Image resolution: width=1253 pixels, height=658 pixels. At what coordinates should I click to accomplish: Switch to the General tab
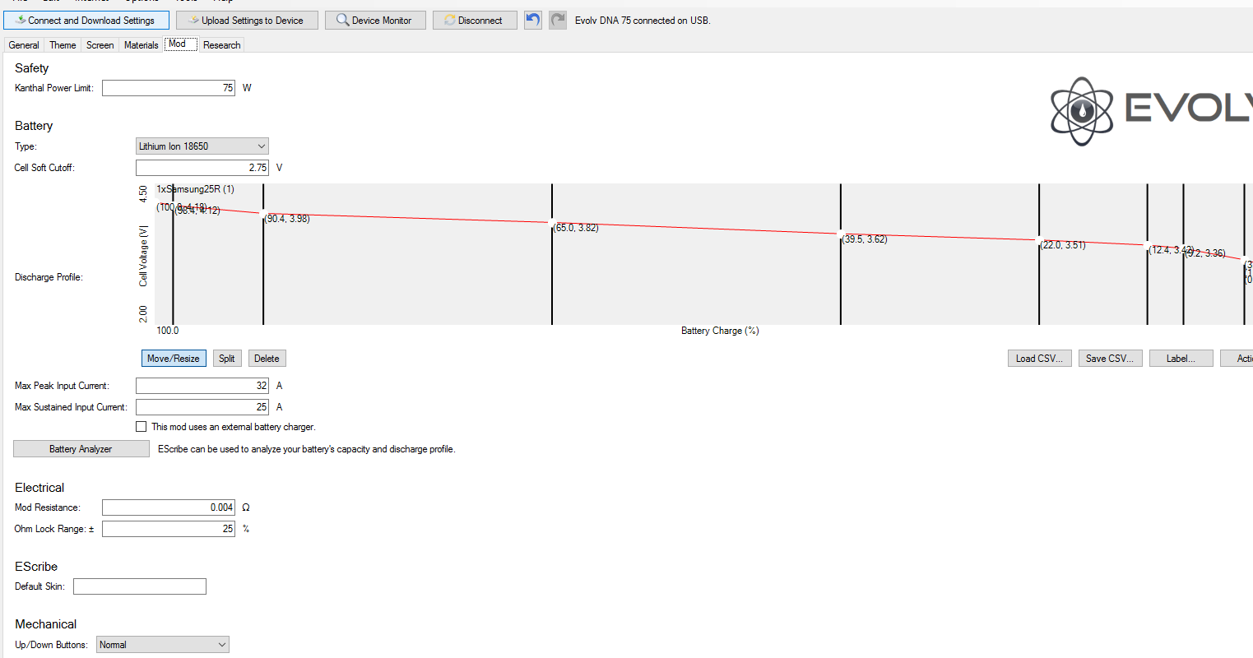24,45
